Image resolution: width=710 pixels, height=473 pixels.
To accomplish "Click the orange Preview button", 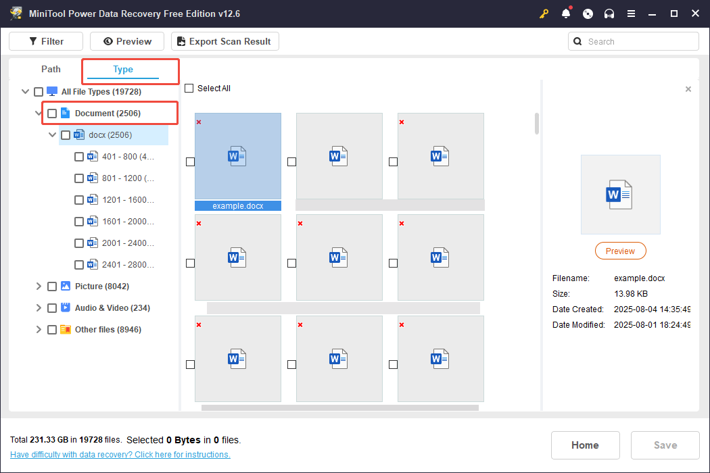I will (x=620, y=251).
